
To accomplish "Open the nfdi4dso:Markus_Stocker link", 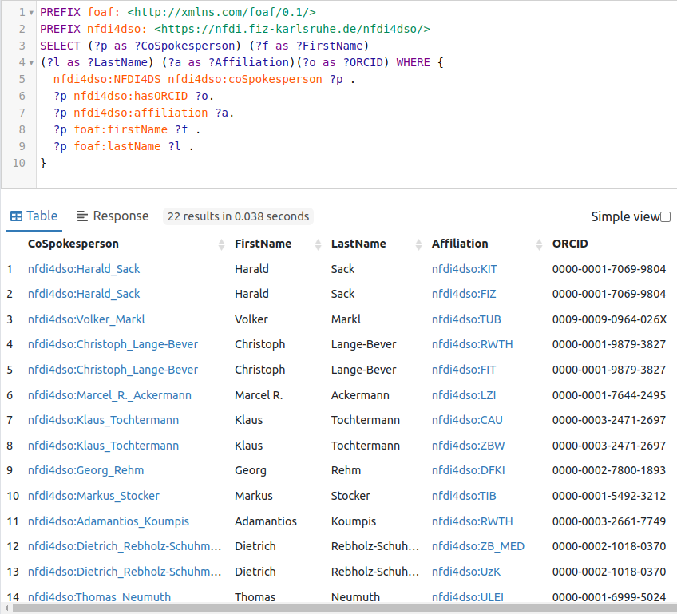I will 93,496.
